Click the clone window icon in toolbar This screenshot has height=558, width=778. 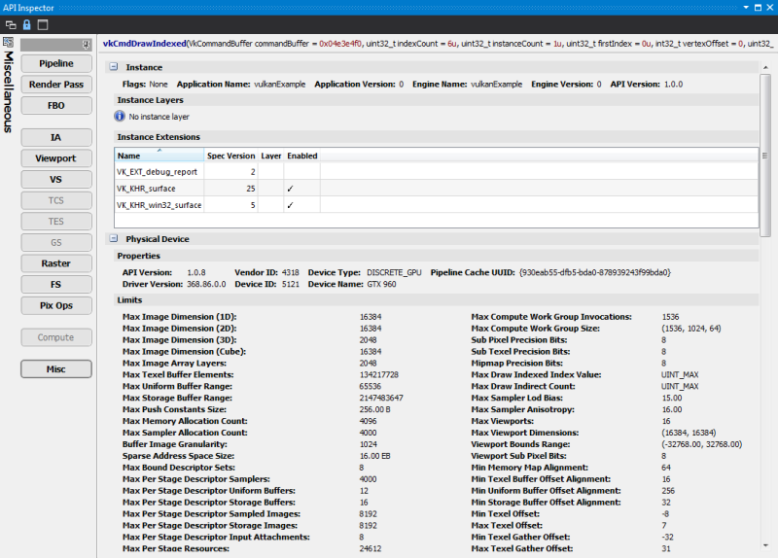tap(10, 23)
